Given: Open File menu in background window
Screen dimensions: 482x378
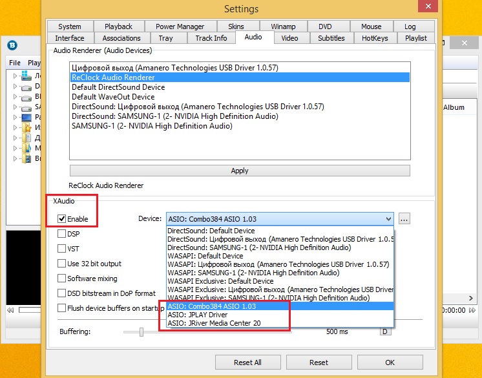Looking at the screenshot, I should tap(15, 63).
